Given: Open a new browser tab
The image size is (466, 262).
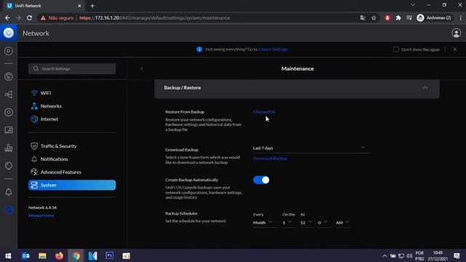Looking at the screenshot, I should pos(92,6).
